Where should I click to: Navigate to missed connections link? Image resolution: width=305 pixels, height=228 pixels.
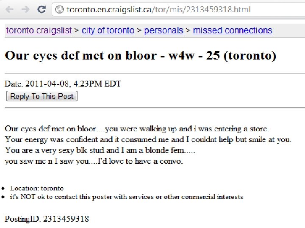pos(232,30)
